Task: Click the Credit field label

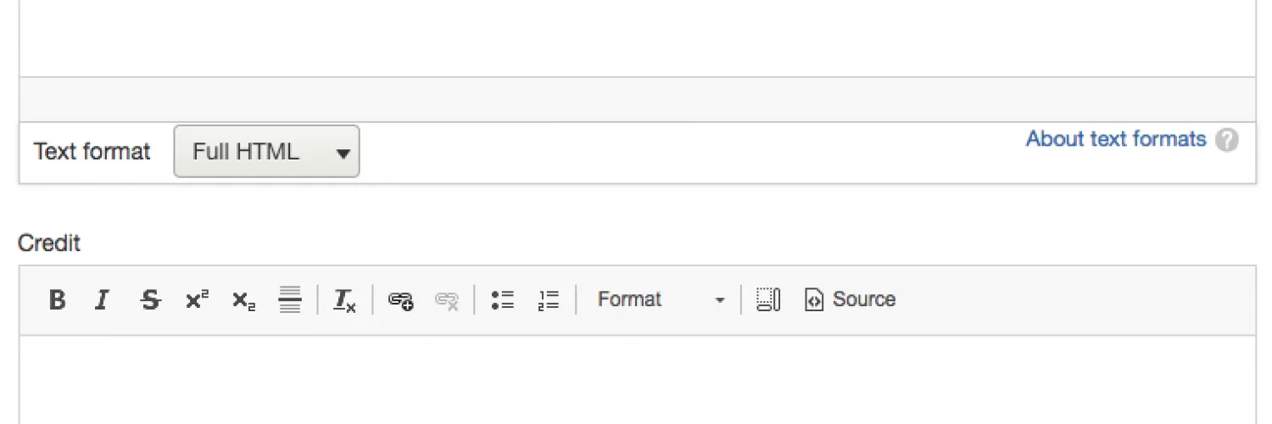Action: 49,243
